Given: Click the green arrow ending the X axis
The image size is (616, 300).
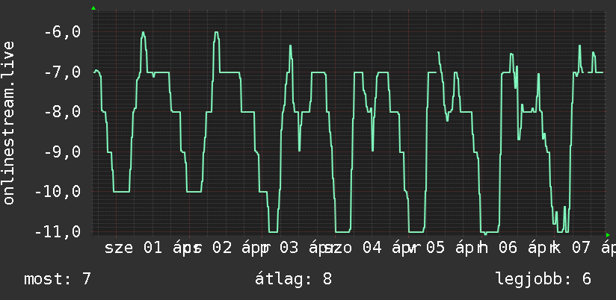Looking at the screenshot, I should tap(608, 235).
